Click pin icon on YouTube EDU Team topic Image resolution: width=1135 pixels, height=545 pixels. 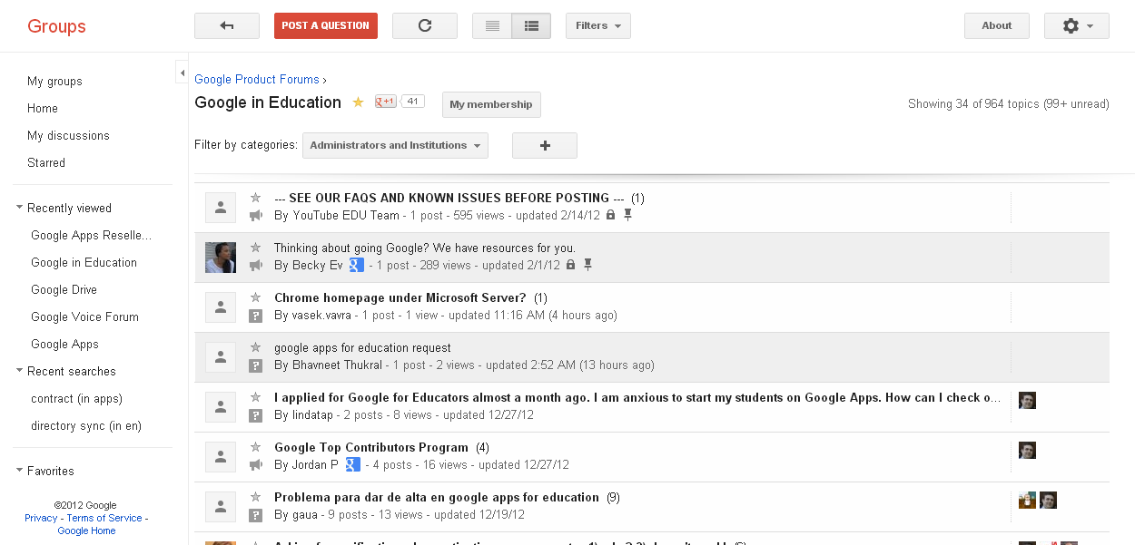(x=627, y=215)
